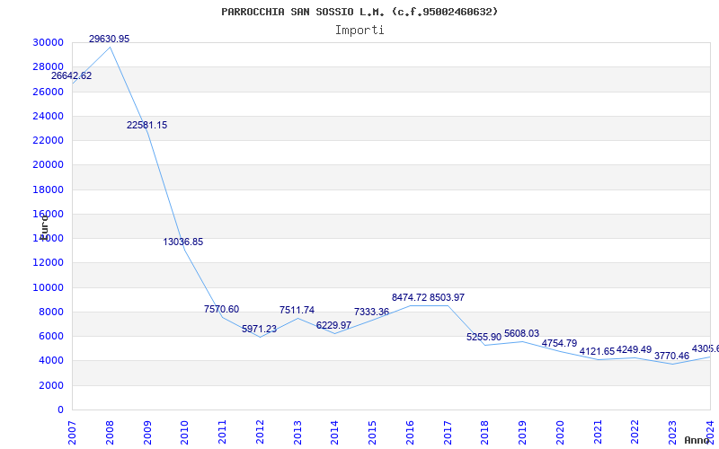Image resolution: width=719 pixels, height=449 pixels.
Task: Select the 7511.74 data label
Action: [297, 310]
